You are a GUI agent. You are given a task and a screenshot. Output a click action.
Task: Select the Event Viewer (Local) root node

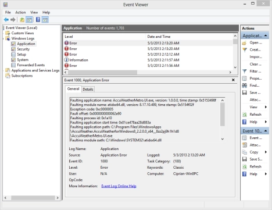coord(22,28)
